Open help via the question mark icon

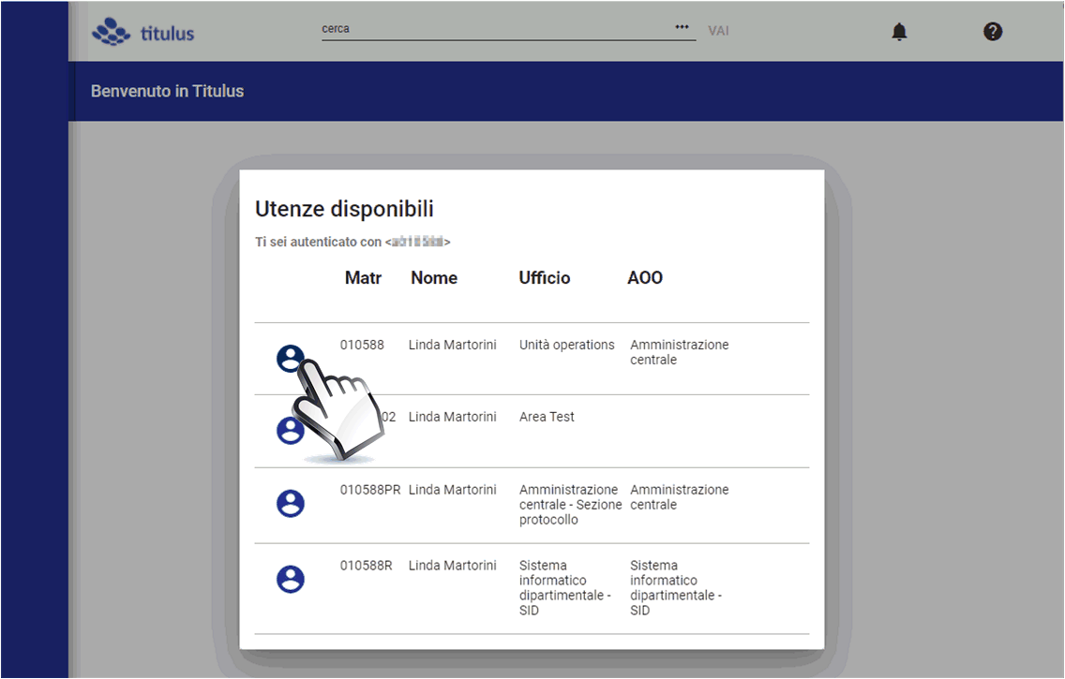coord(993,32)
